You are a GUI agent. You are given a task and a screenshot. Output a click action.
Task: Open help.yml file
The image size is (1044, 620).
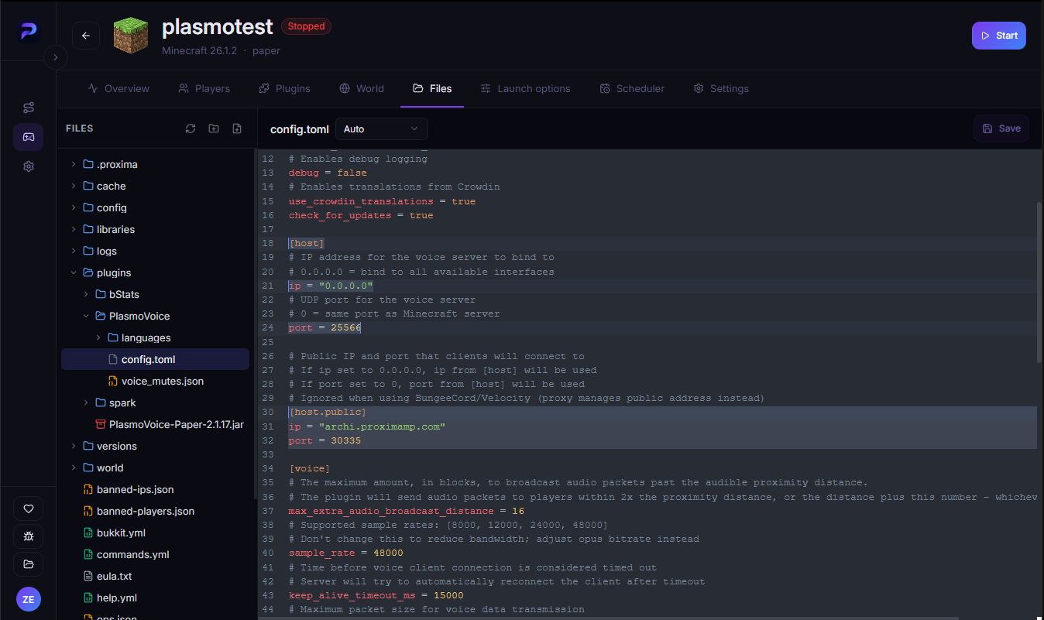[155, 598]
